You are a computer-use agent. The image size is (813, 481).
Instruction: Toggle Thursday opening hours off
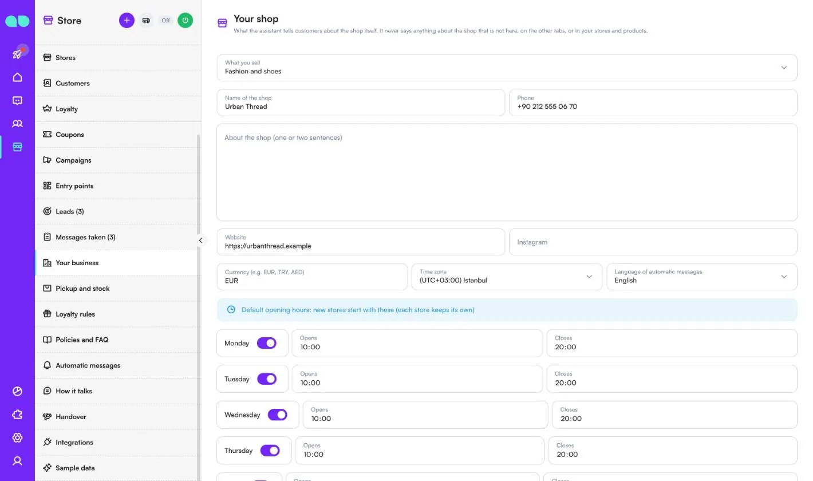pos(270,451)
